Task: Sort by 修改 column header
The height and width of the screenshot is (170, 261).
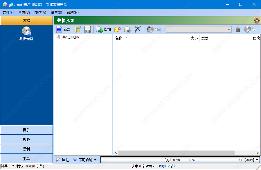Action: (256, 38)
